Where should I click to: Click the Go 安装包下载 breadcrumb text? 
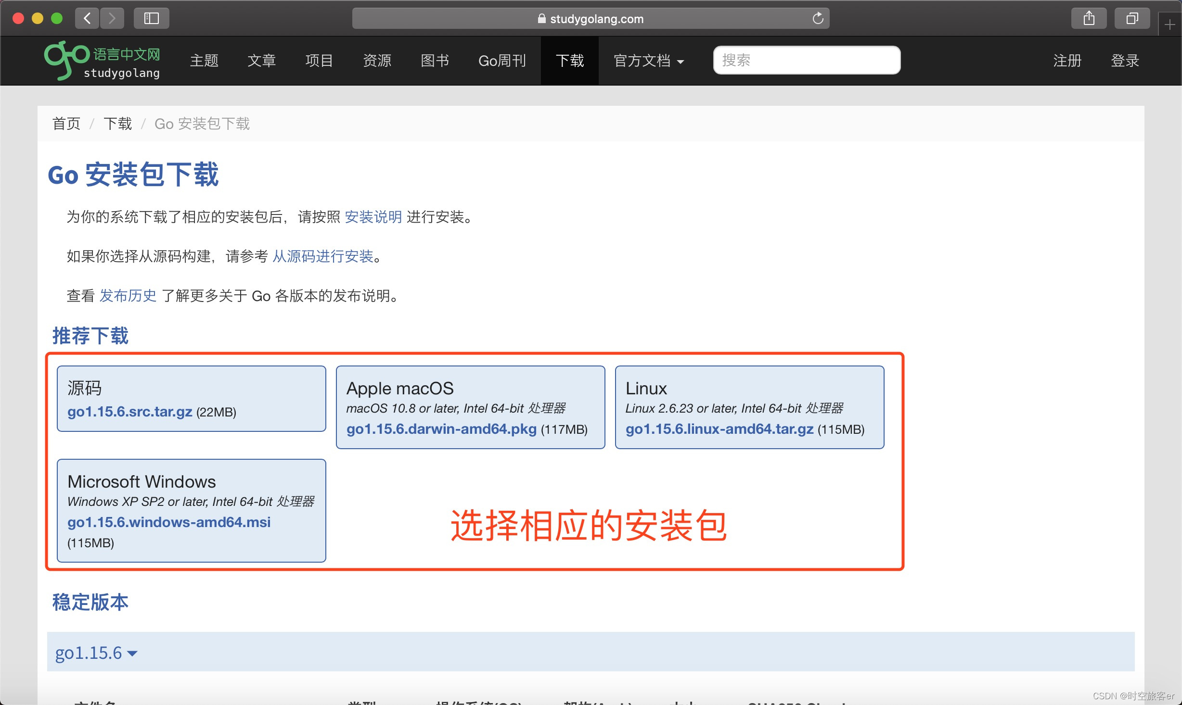click(x=202, y=124)
